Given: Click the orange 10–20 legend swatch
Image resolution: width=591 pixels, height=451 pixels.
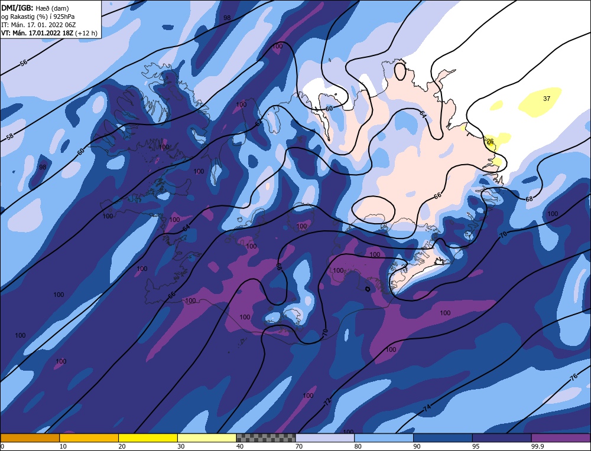Looking at the screenshot, I should [89, 437].
